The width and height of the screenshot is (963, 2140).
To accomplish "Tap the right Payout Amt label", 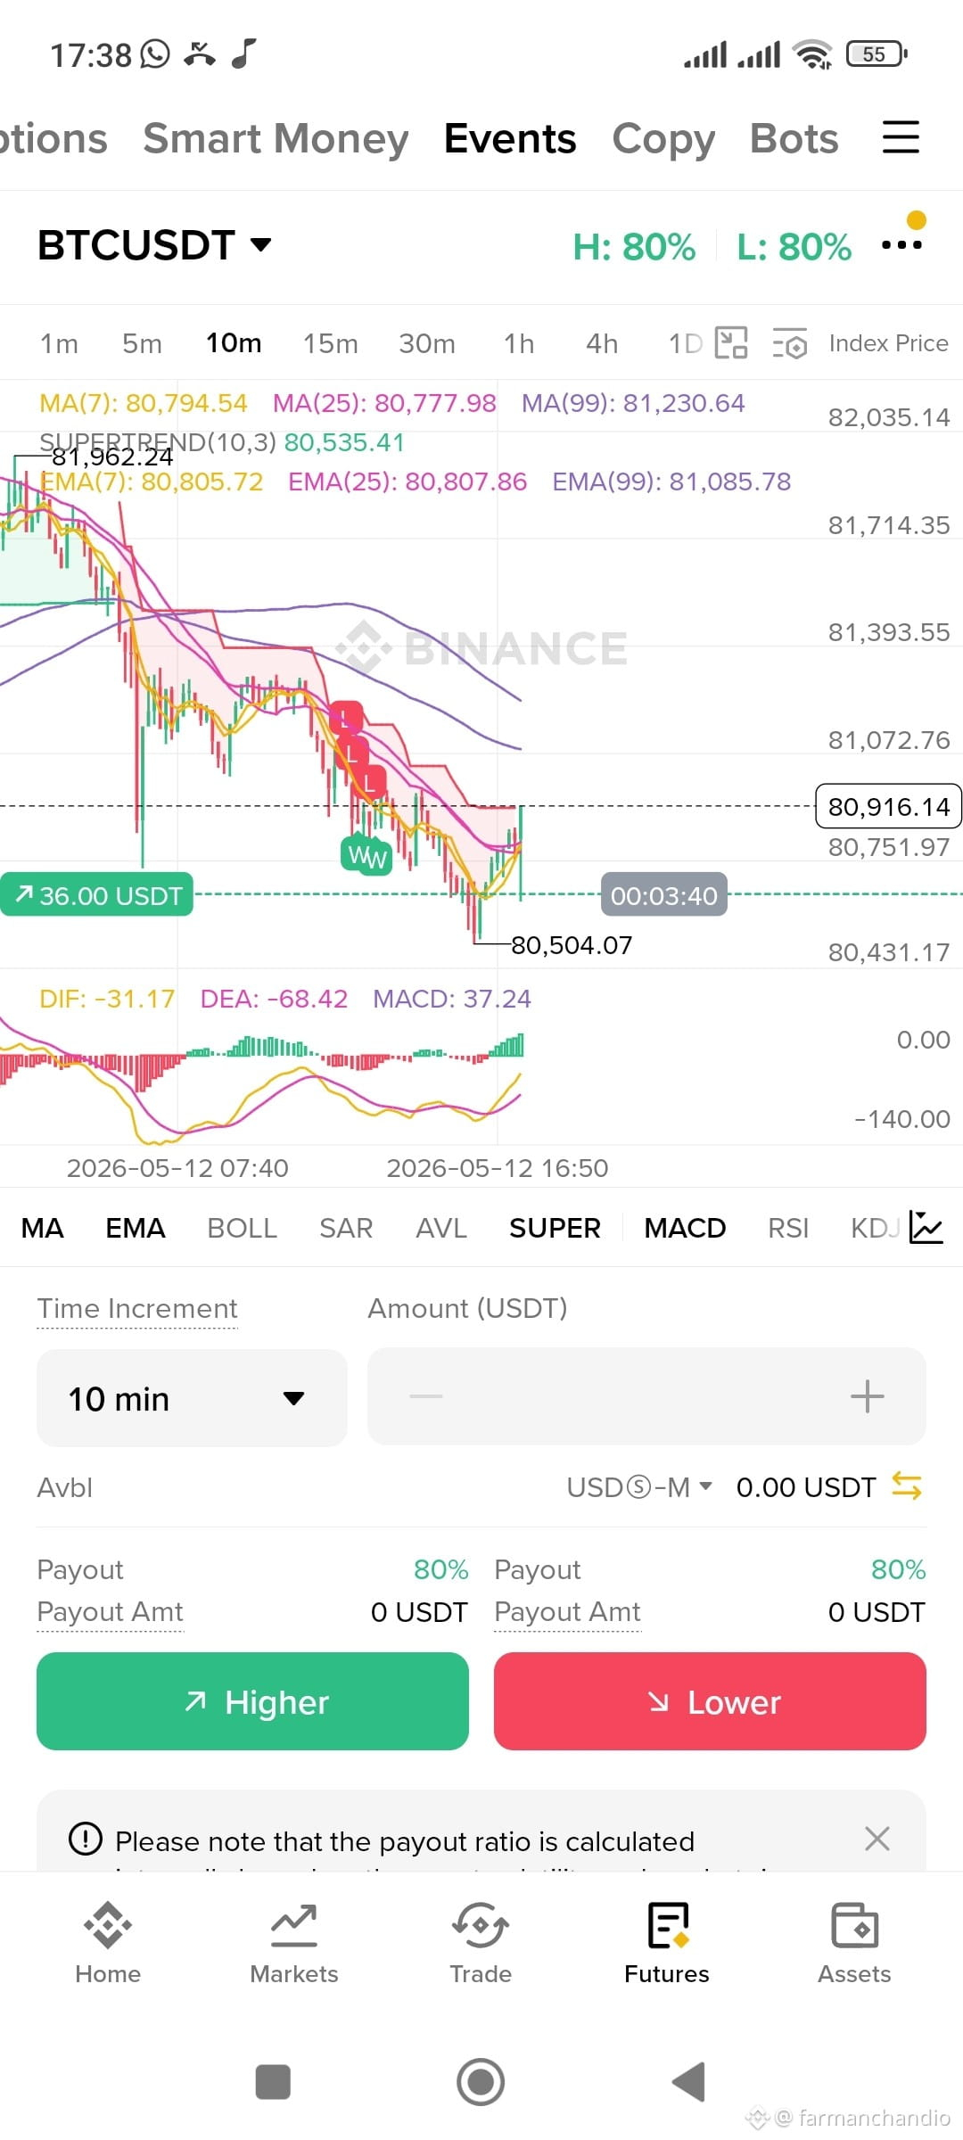I will 567,1611.
